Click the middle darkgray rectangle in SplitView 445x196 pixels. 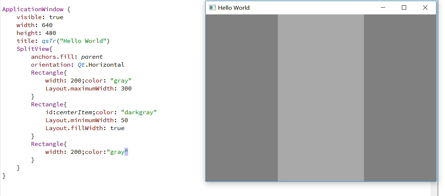click(x=321, y=98)
